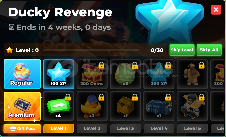Close the Ducky Revenge pass window
Screen dimensions: 226x137
click(x=216, y=10)
